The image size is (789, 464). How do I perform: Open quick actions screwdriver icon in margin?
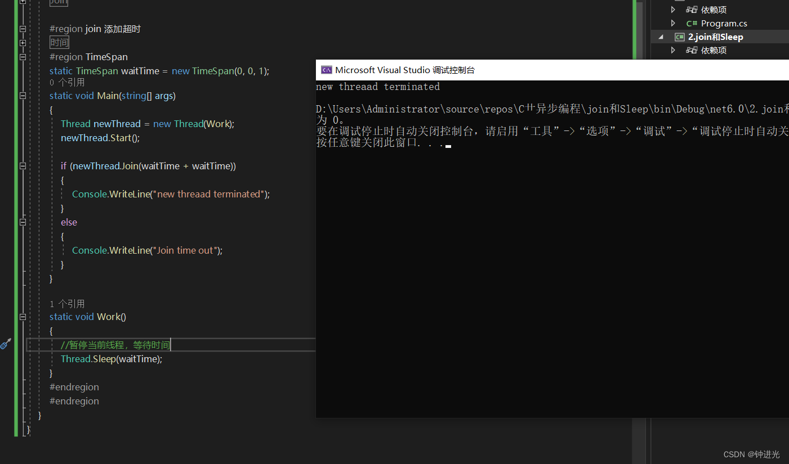pos(6,344)
